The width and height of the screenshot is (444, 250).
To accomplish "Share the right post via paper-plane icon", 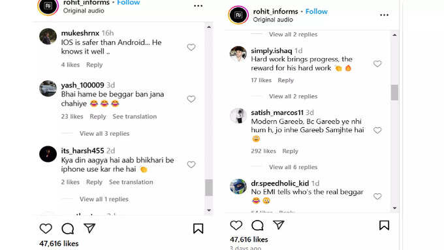I will (x=279, y=225).
